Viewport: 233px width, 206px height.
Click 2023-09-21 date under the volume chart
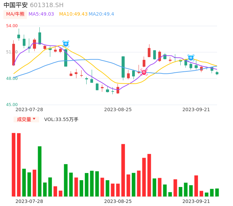[x=196, y=201]
